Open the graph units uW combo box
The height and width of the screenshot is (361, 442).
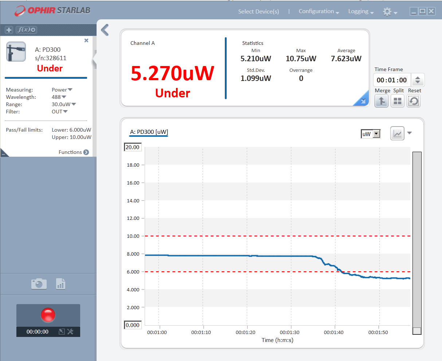coord(371,134)
